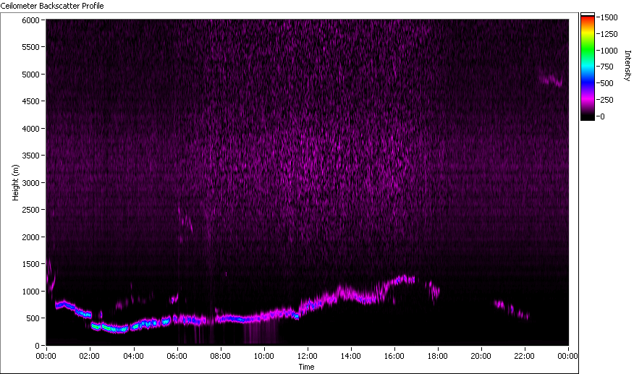Select the 4000 height tick label

[x=30, y=129]
